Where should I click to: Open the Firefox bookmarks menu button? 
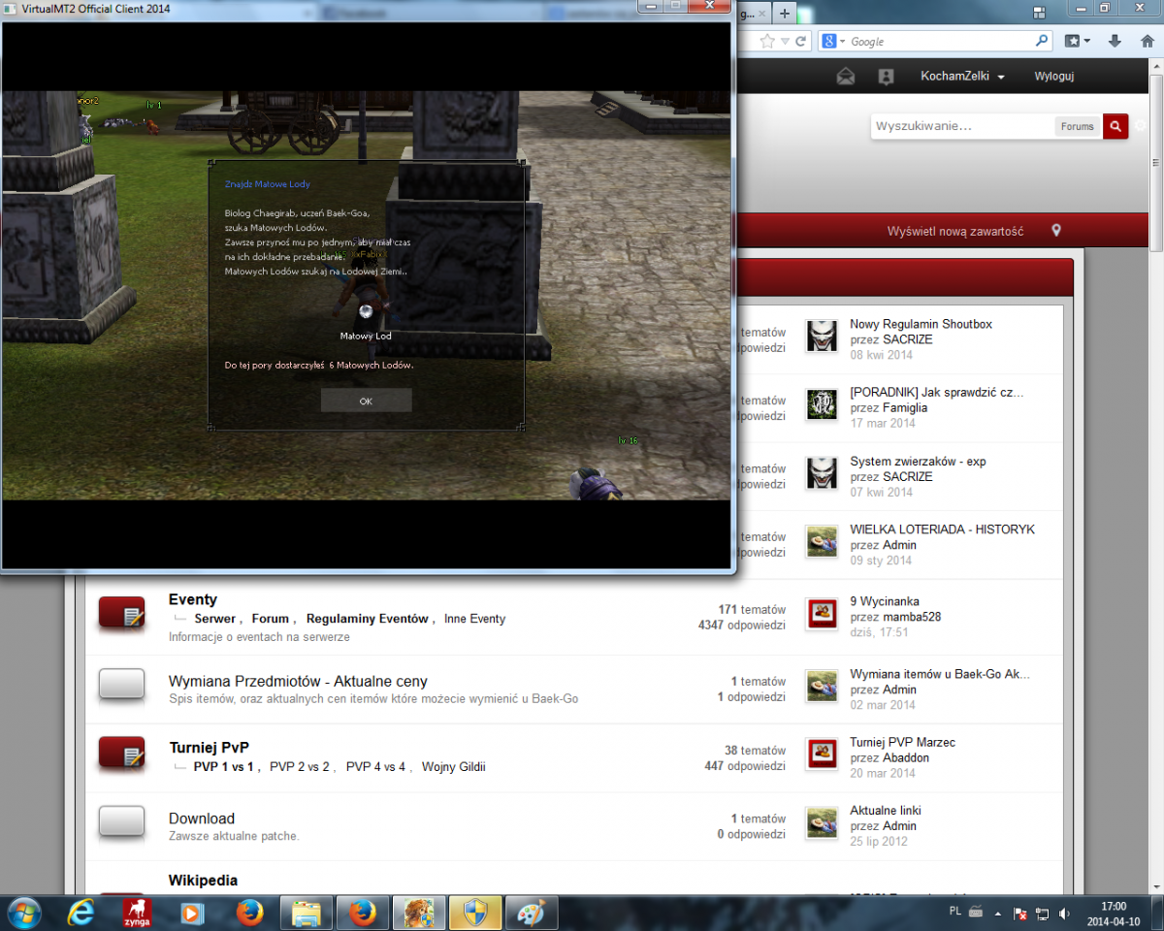click(1078, 42)
